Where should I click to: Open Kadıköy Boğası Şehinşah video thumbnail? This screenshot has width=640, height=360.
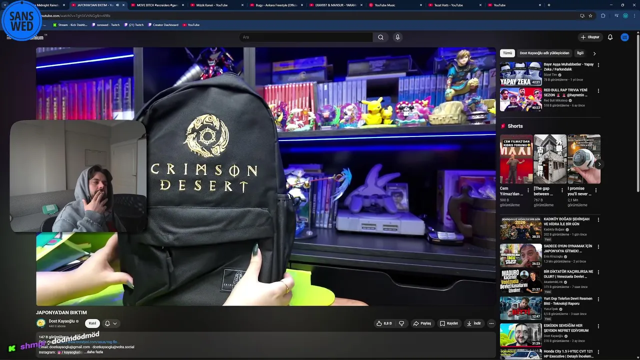pyautogui.click(x=520, y=228)
